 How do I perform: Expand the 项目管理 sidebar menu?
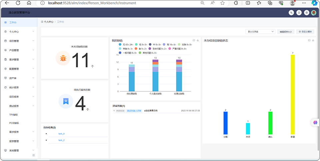click(x=19, y=41)
